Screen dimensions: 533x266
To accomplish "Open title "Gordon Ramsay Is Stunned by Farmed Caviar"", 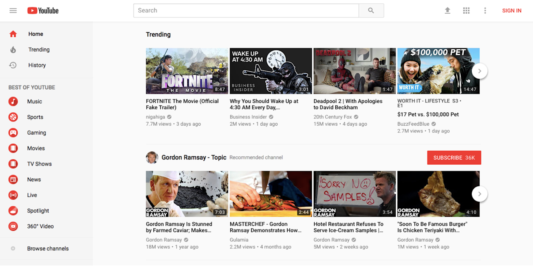I will click(x=179, y=227).
